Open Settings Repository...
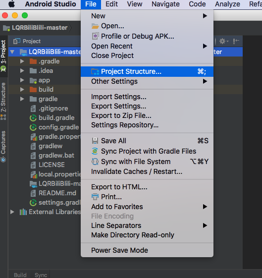262x278 pixels. click(x=147, y=125)
